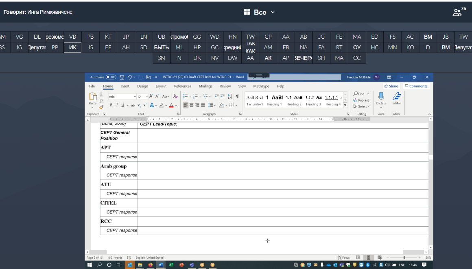This screenshot has height=269, width=472.
Task: Open the Change Case Aa dropdown
Action: pyautogui.click(x=166, y=97)
